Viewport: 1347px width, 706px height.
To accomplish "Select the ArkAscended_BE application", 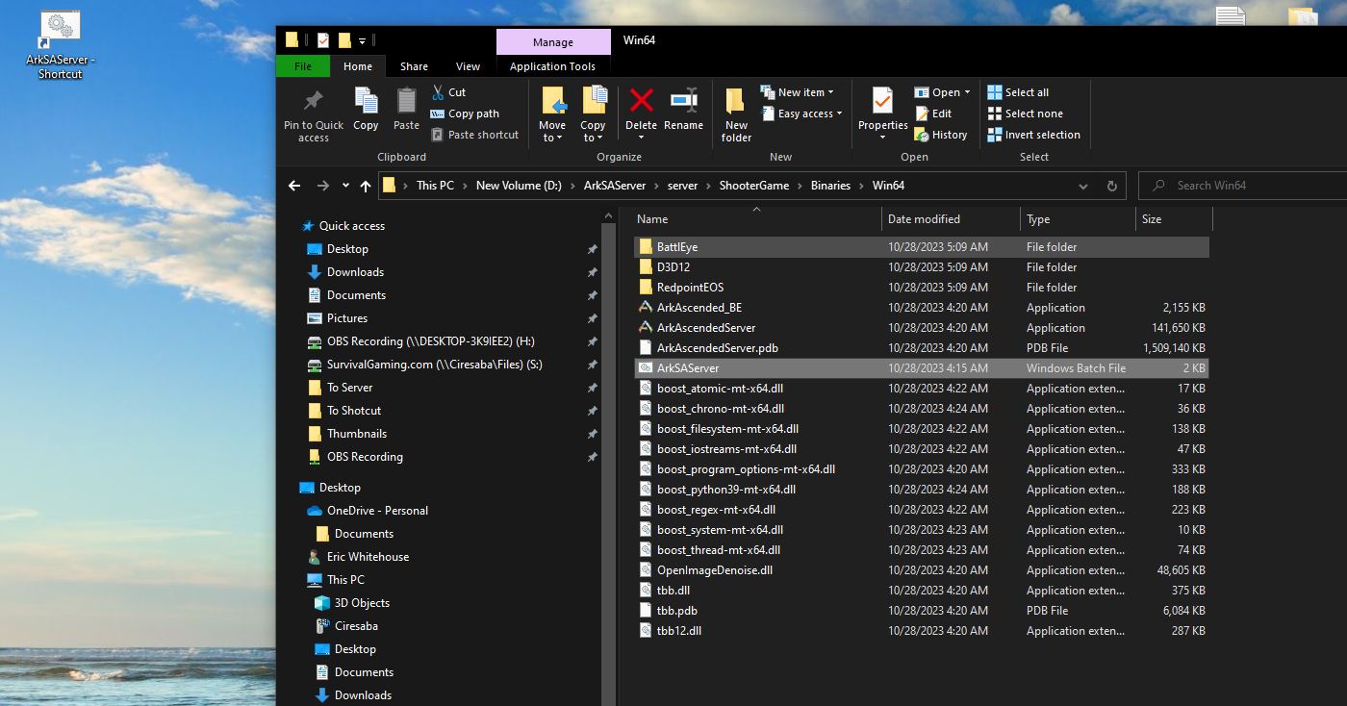I will click(921, 308).
